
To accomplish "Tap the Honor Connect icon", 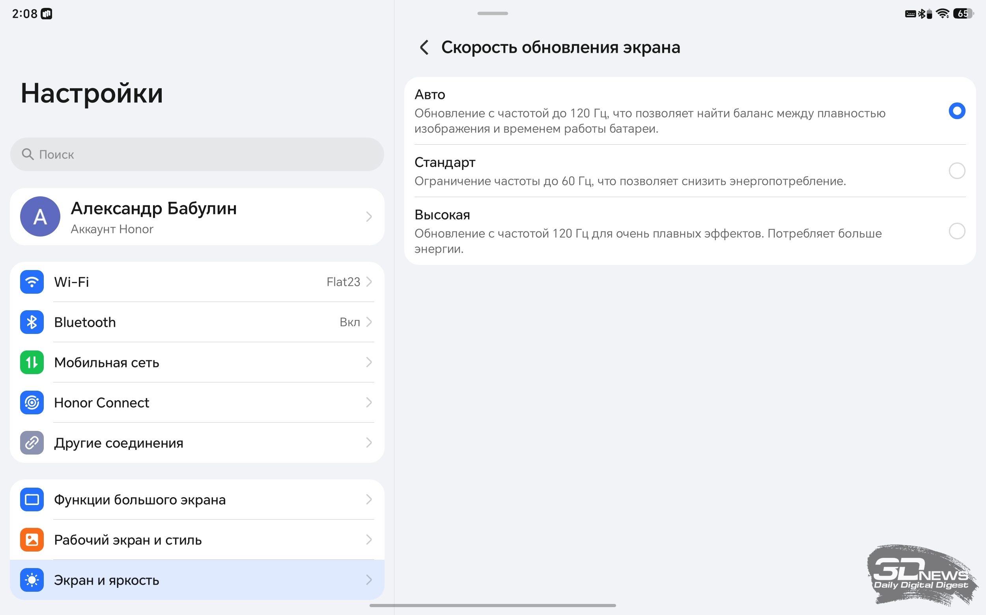I will pos(32,403).
